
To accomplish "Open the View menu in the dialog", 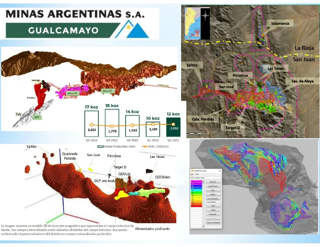I will [x=197, y=174].
